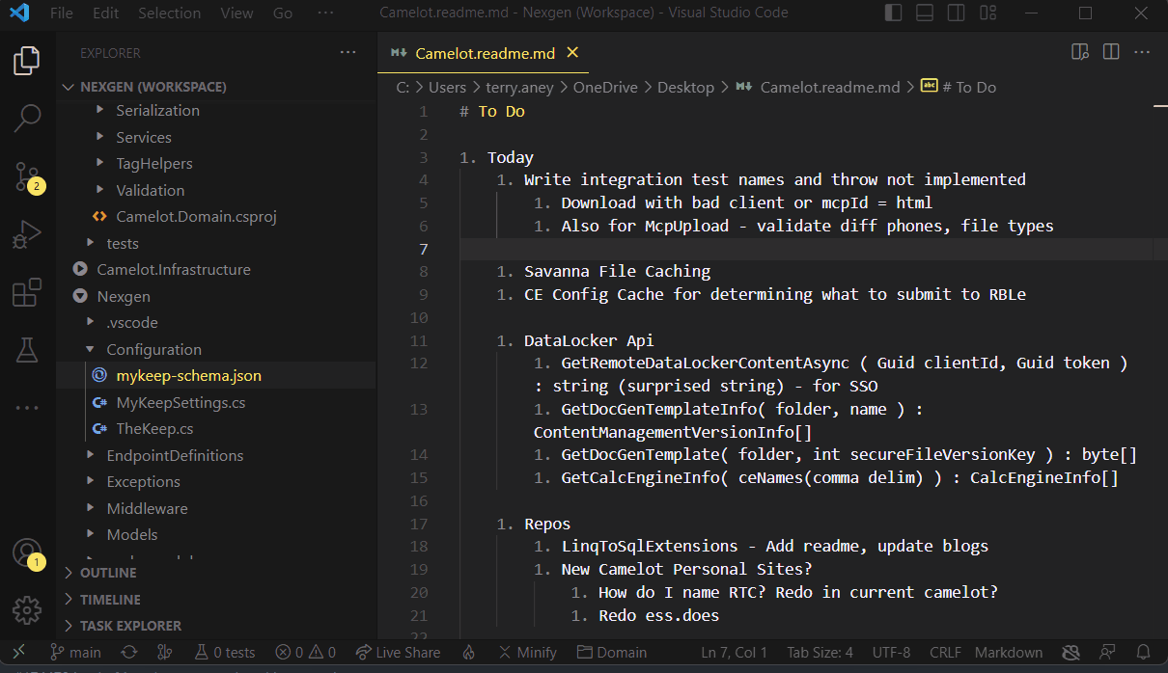Open the Edit menu

tap(106, 13)
